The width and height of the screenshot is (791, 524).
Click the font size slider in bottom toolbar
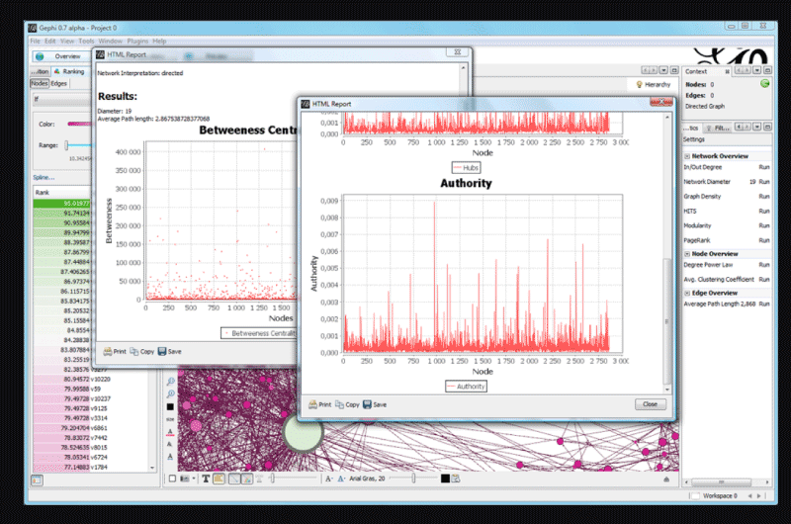pyautogui.click(x=413, y=479)
